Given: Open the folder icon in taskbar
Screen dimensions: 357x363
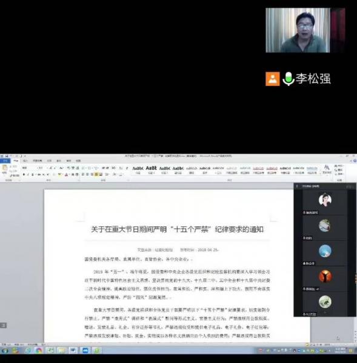Looking at the screenshot, I should tap(61, 350).
